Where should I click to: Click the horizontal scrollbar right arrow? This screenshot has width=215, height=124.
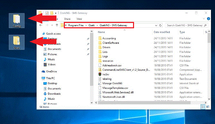click(205, 102)
